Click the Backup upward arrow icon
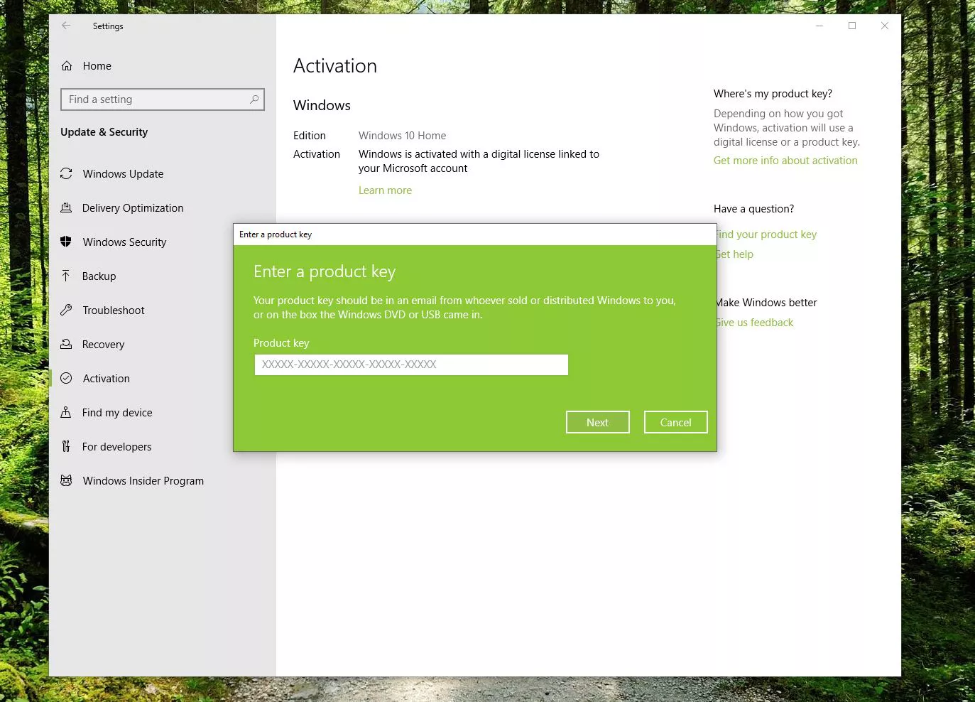The height and width of the screenshot is (702, 975). [66, 276]
